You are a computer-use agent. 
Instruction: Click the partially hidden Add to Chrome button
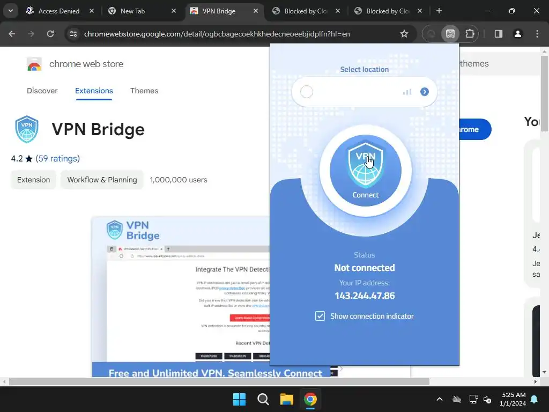tap(475, 129)
